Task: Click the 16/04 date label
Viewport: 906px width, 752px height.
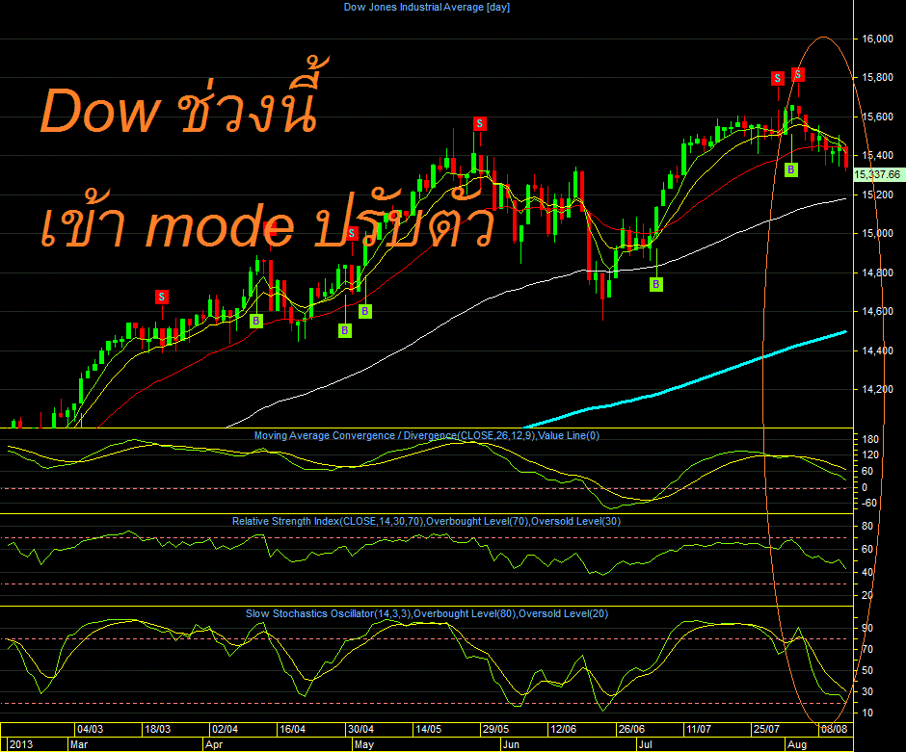Action: (292, 729)
